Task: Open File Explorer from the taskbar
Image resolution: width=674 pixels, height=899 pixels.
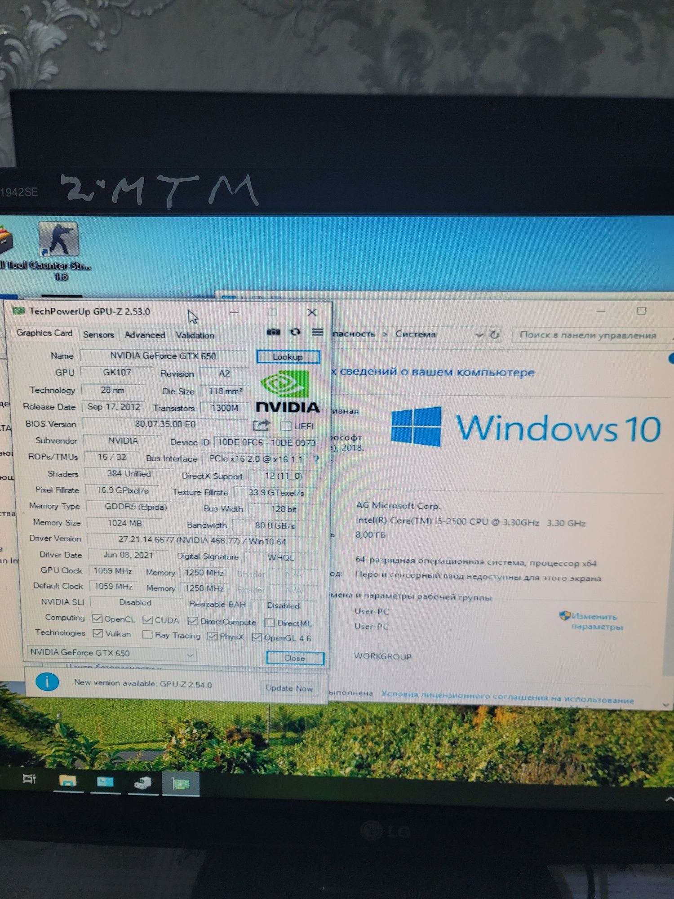Action: click(67, 781)
